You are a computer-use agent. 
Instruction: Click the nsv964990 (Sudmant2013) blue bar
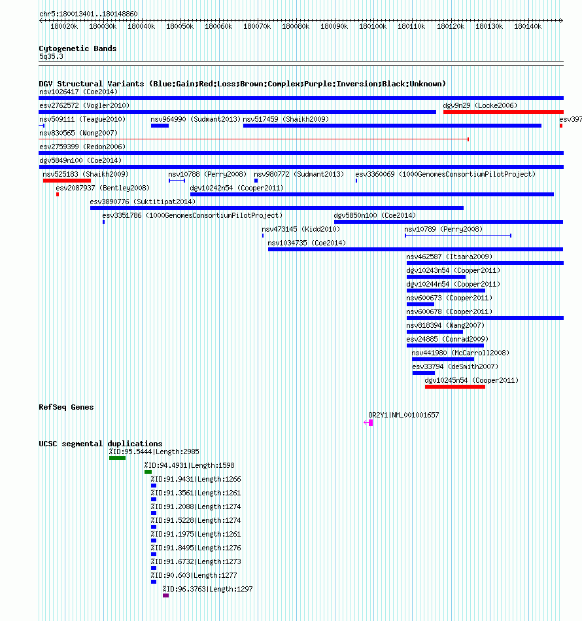coord(160,126)
